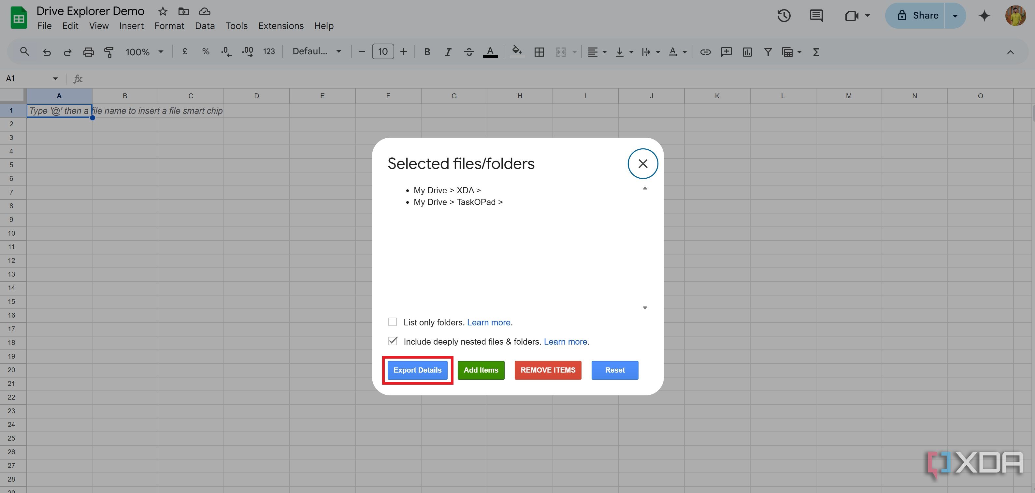The height and width of the screenshot is (493, 1035).
Task: Click the green Add Items button
Action: (481, 370)
